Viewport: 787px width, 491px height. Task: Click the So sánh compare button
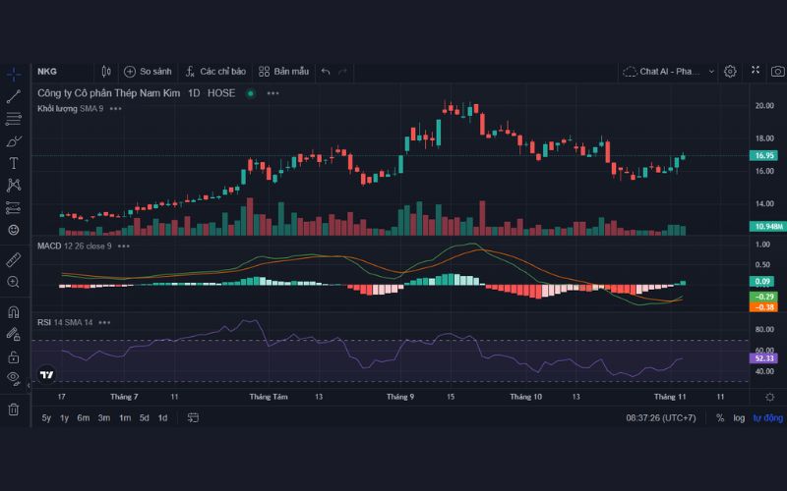pyautogui.click(x=148, y=72)
